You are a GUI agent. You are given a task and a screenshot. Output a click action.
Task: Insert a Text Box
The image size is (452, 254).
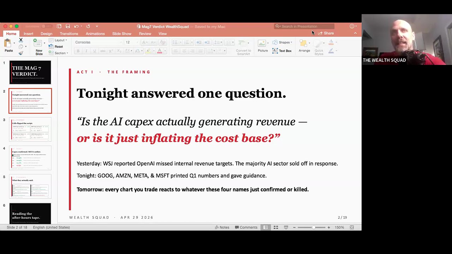[282, 51]
